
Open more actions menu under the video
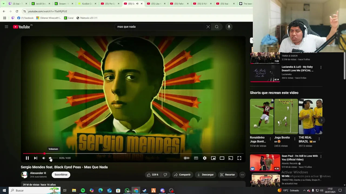(x=242, y=175)
